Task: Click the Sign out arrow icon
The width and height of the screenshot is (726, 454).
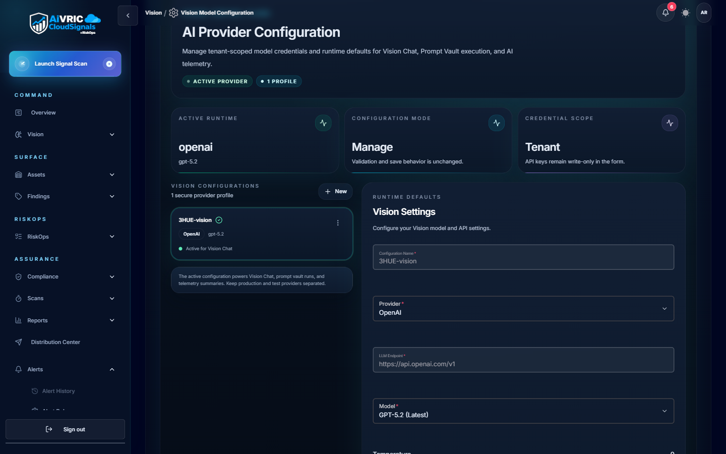Action: tap(49, 429)
